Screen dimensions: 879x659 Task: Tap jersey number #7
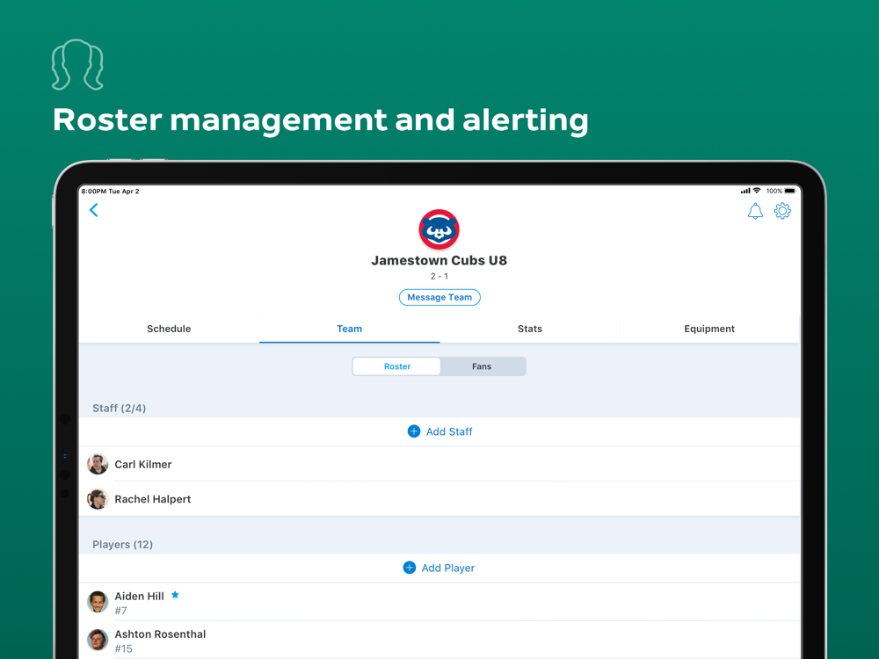point(120,611)
